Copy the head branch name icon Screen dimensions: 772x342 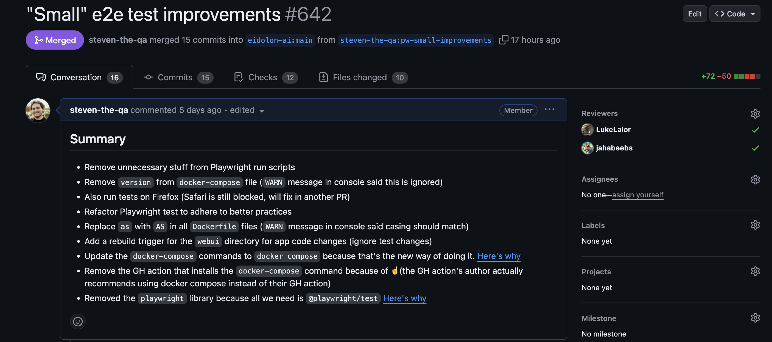pyautogui.click(x=503, y=40)
